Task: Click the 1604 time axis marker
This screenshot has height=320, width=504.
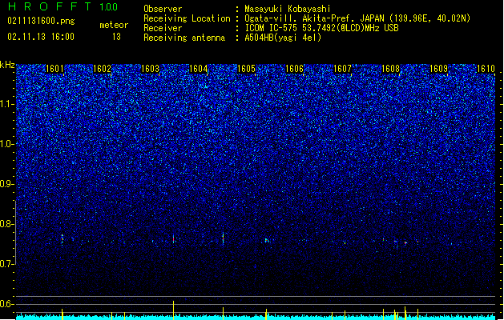Action: (x=199, y=69)
